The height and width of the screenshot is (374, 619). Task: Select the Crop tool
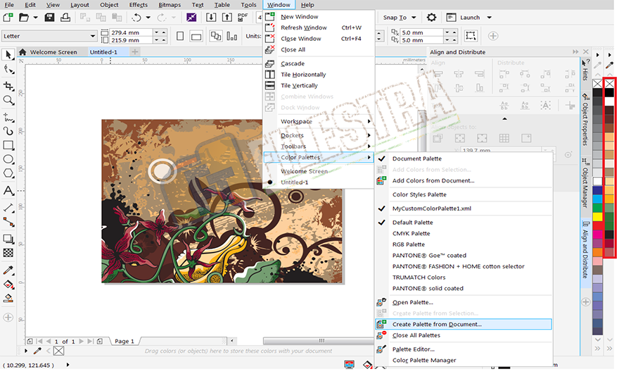tap(8, 85)
